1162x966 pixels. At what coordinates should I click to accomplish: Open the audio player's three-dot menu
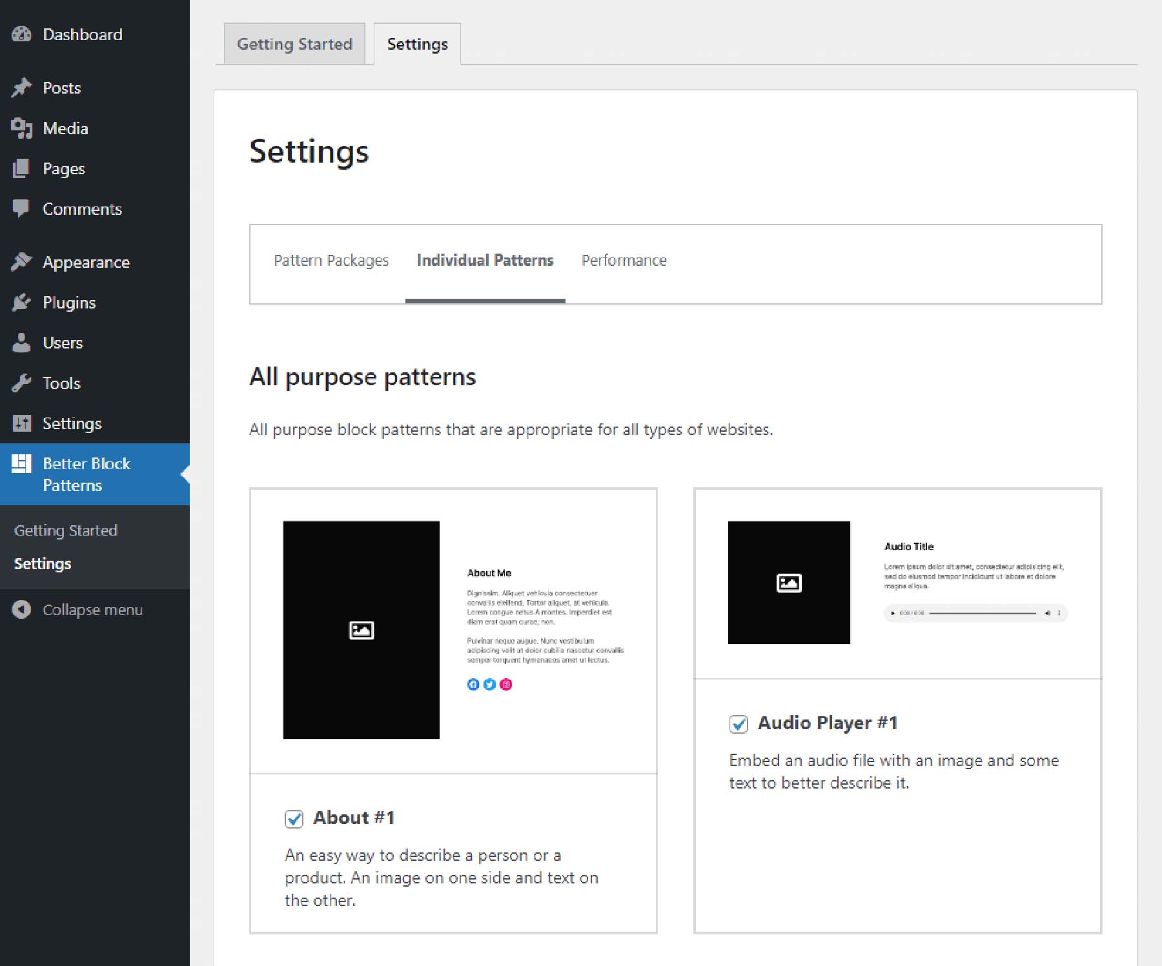tap(1059, 614)
